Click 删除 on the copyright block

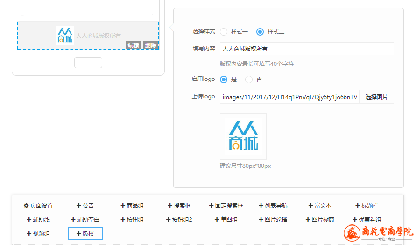coord(150,45)
